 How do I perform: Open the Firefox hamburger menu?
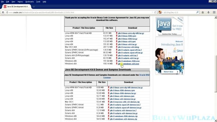[214, 12]
